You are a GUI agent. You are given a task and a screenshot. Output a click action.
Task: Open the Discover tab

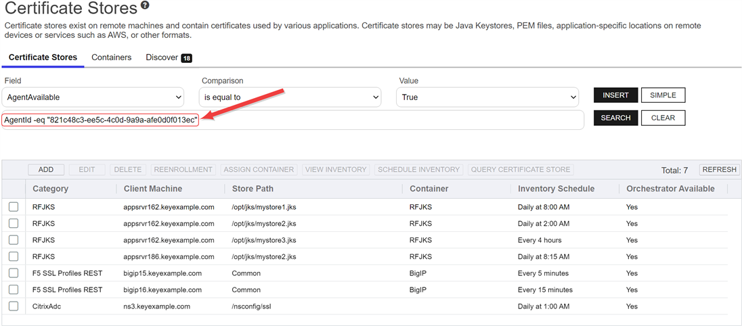[162, 57]
